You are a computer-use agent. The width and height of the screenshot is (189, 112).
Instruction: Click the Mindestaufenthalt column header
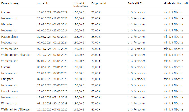(176, 3)
